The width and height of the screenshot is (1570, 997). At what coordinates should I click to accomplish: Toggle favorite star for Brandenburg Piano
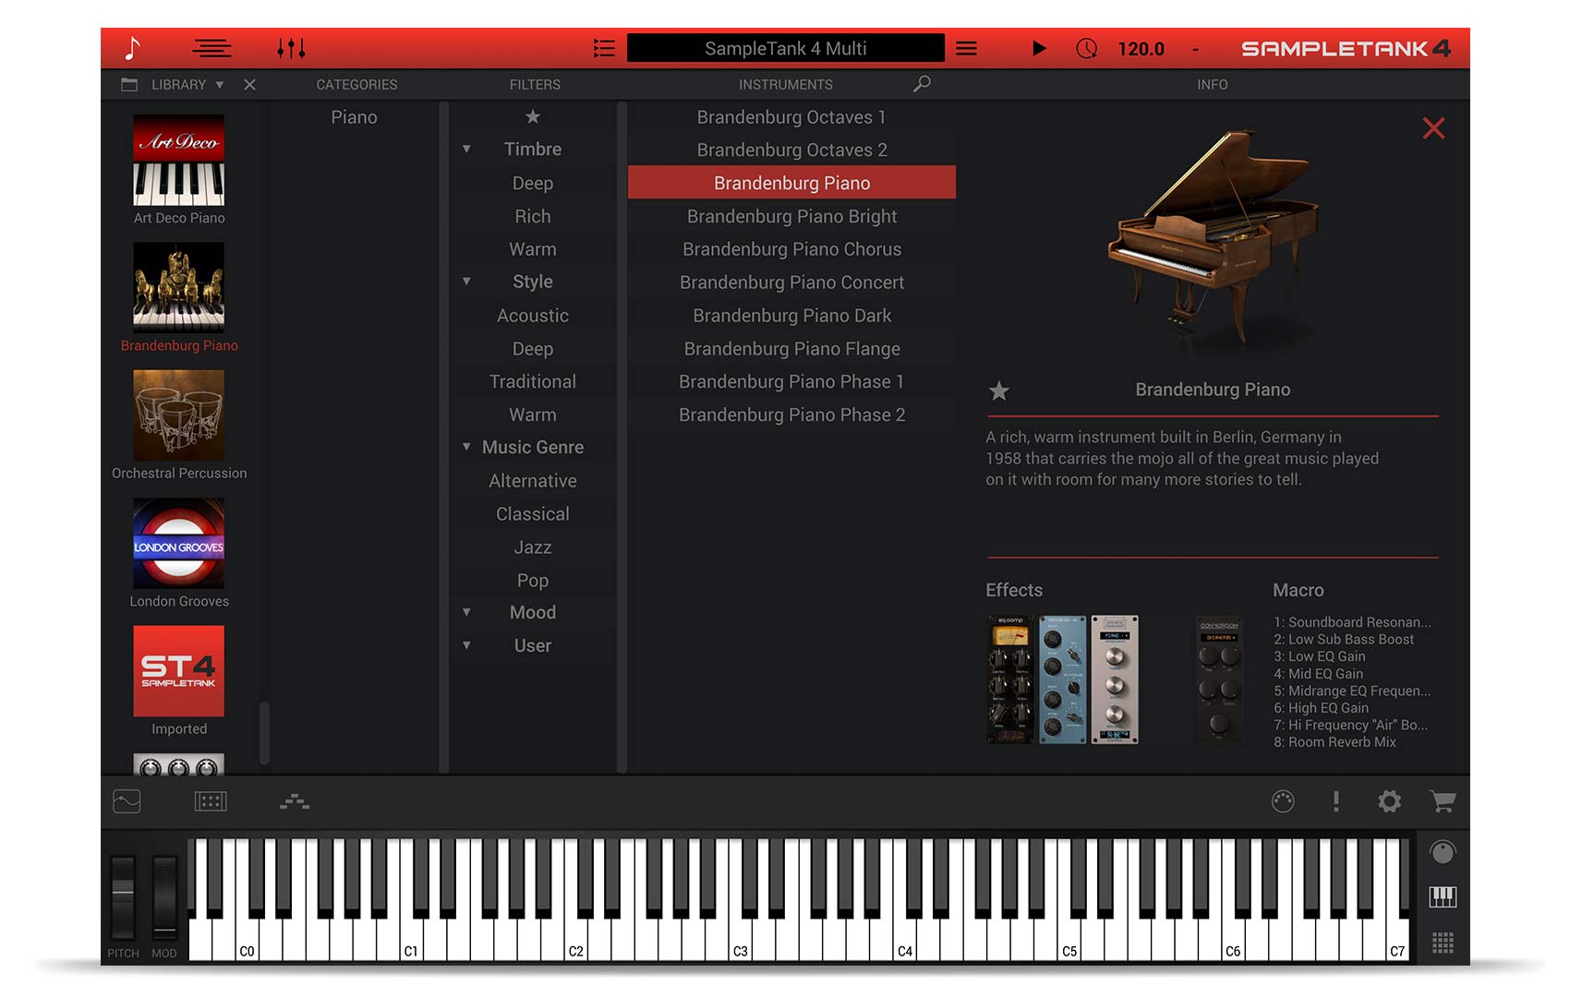pos(998,391)
